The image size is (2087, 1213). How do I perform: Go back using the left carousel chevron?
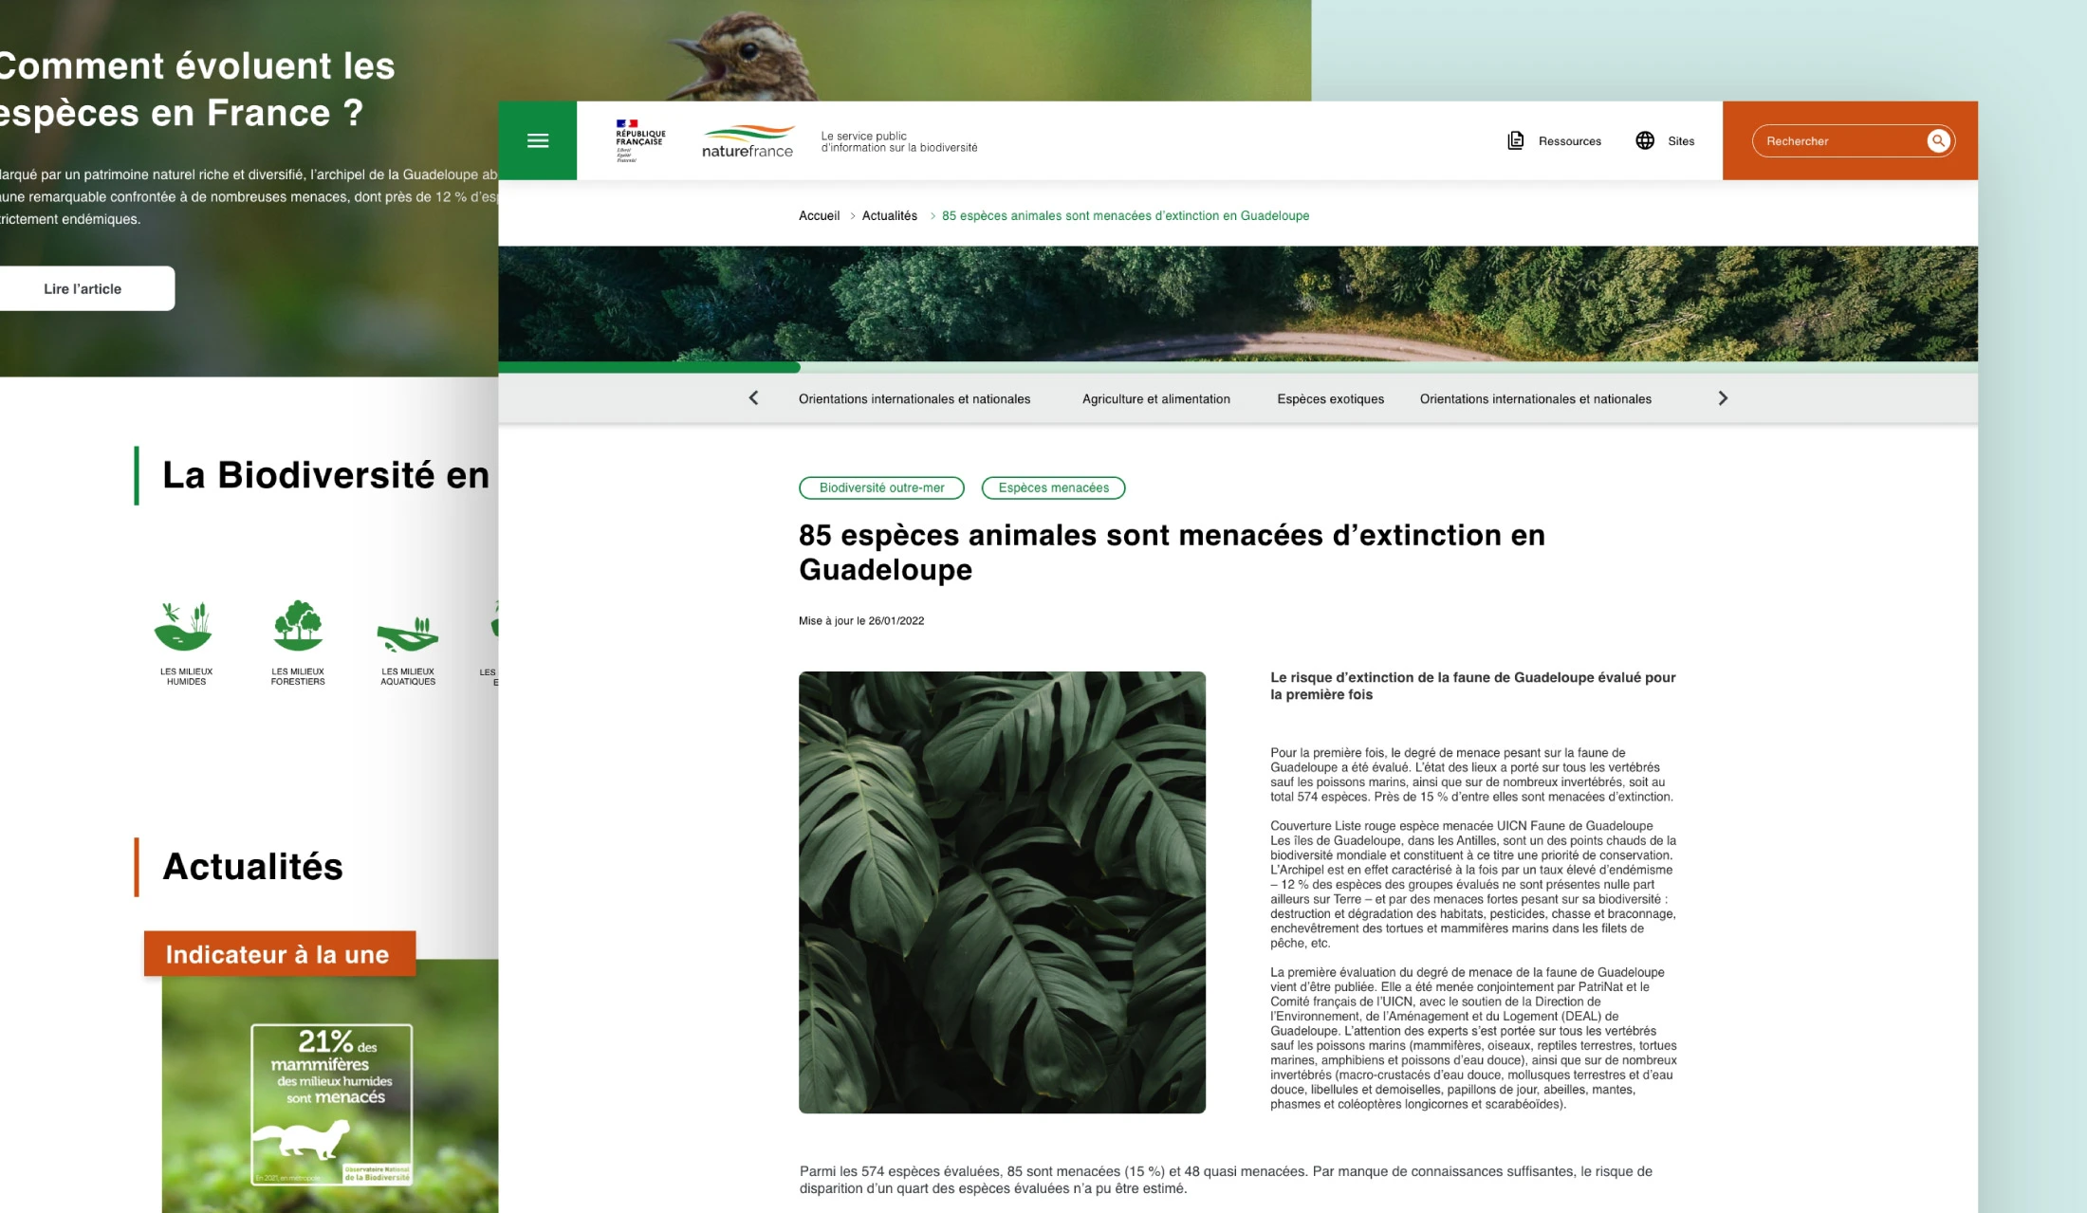[753, 397]
